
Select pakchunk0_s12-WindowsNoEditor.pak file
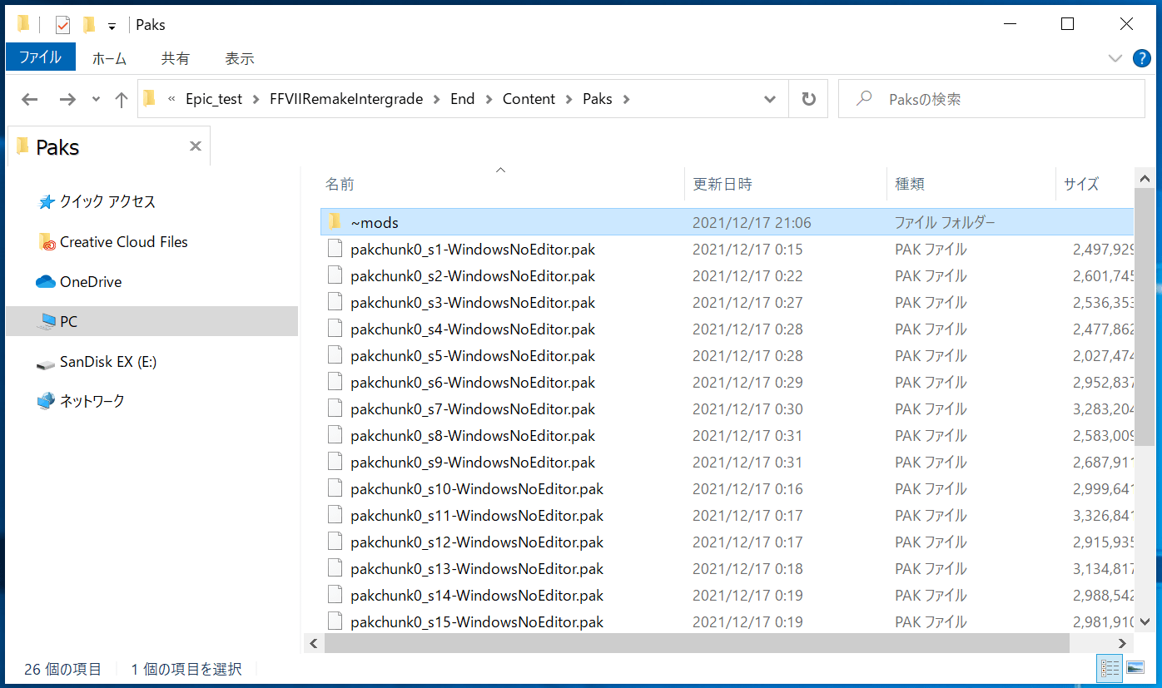click(477, 542)
